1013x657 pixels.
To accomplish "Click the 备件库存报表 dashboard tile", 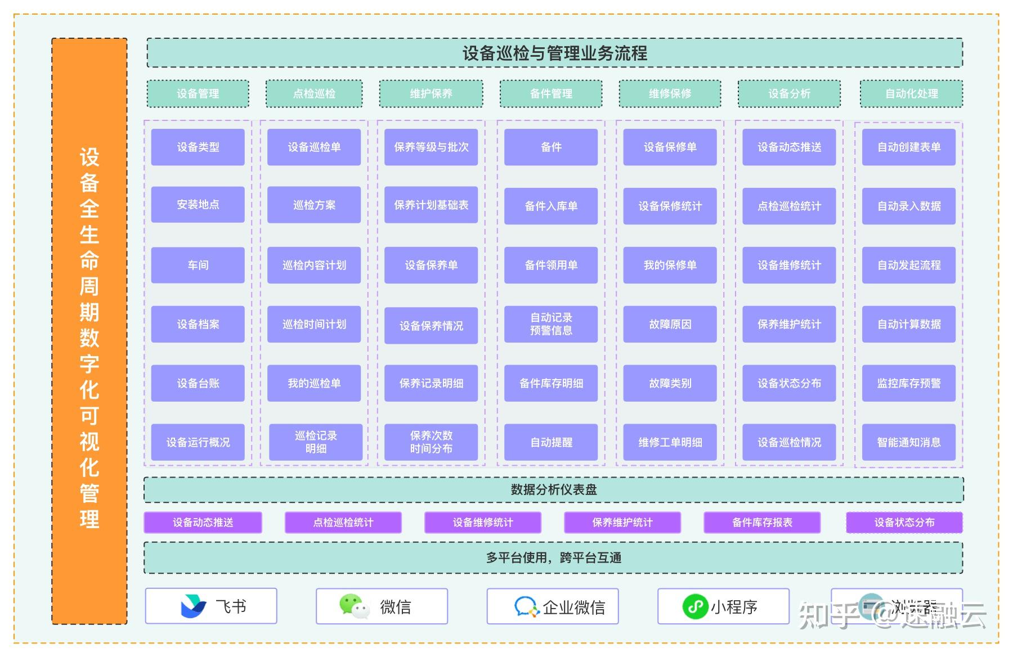I will coord(762,523).
